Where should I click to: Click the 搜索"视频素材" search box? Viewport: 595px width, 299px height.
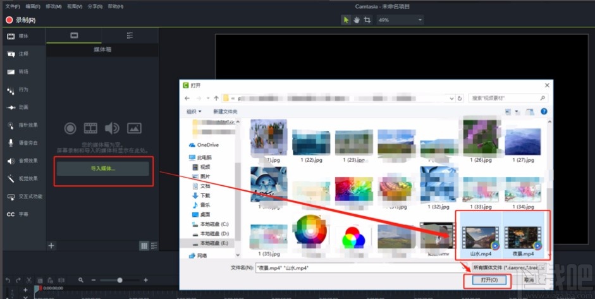click(x=508, y=98)
